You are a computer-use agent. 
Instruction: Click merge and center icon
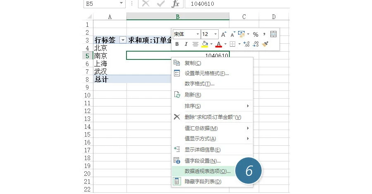[x=273, y=34]
